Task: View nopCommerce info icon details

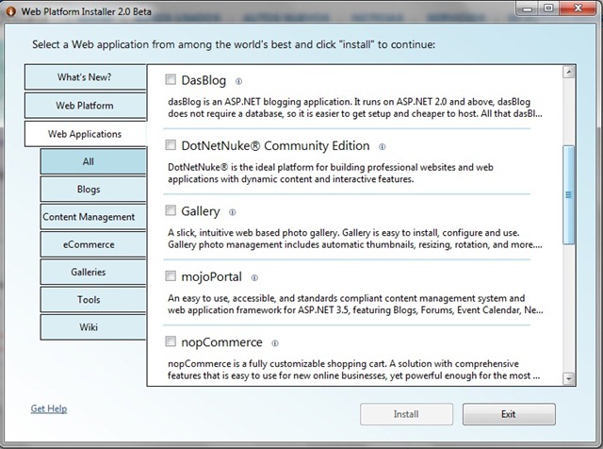Action: point(275,343)
